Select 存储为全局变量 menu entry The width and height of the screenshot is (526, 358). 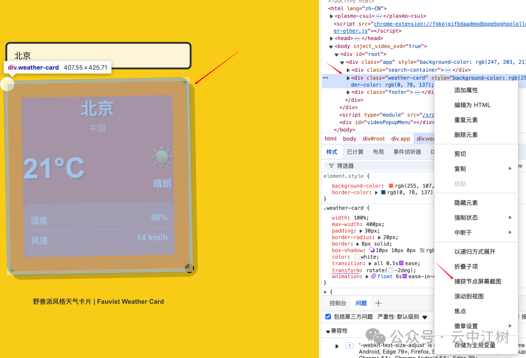[476, 345]
